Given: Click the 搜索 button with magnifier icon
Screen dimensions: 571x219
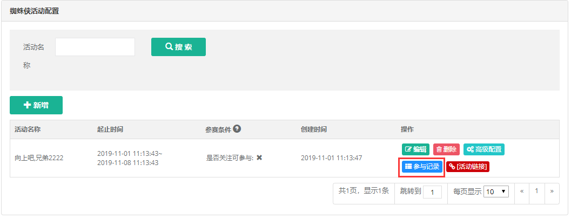Looking at the screenshot, I should 178,47.
